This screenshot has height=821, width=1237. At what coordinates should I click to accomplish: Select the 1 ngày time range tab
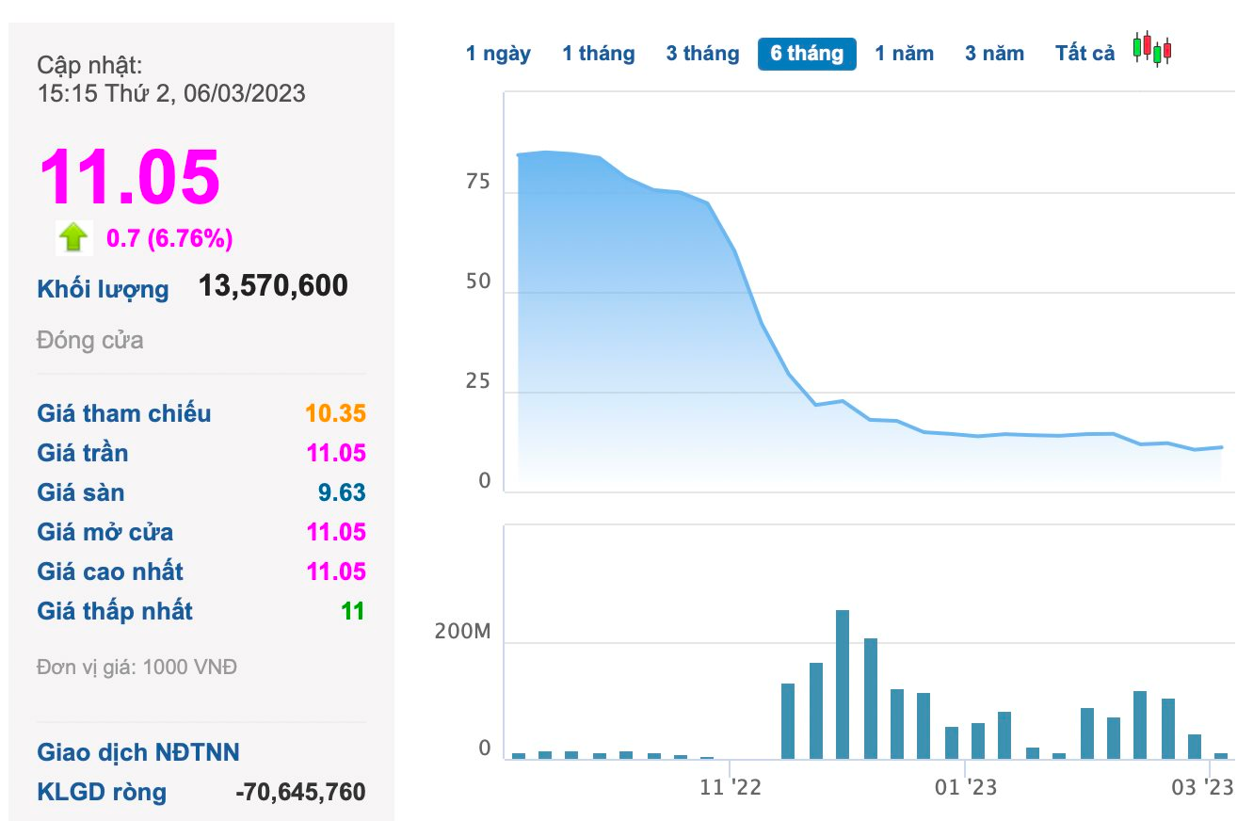pos(498,54)
